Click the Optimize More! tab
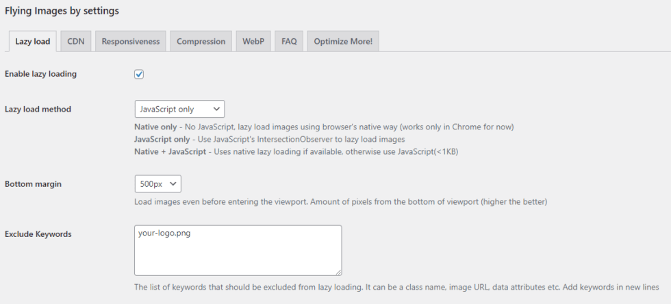This screenshot has width=671, height=304. [x=342, y=41]
